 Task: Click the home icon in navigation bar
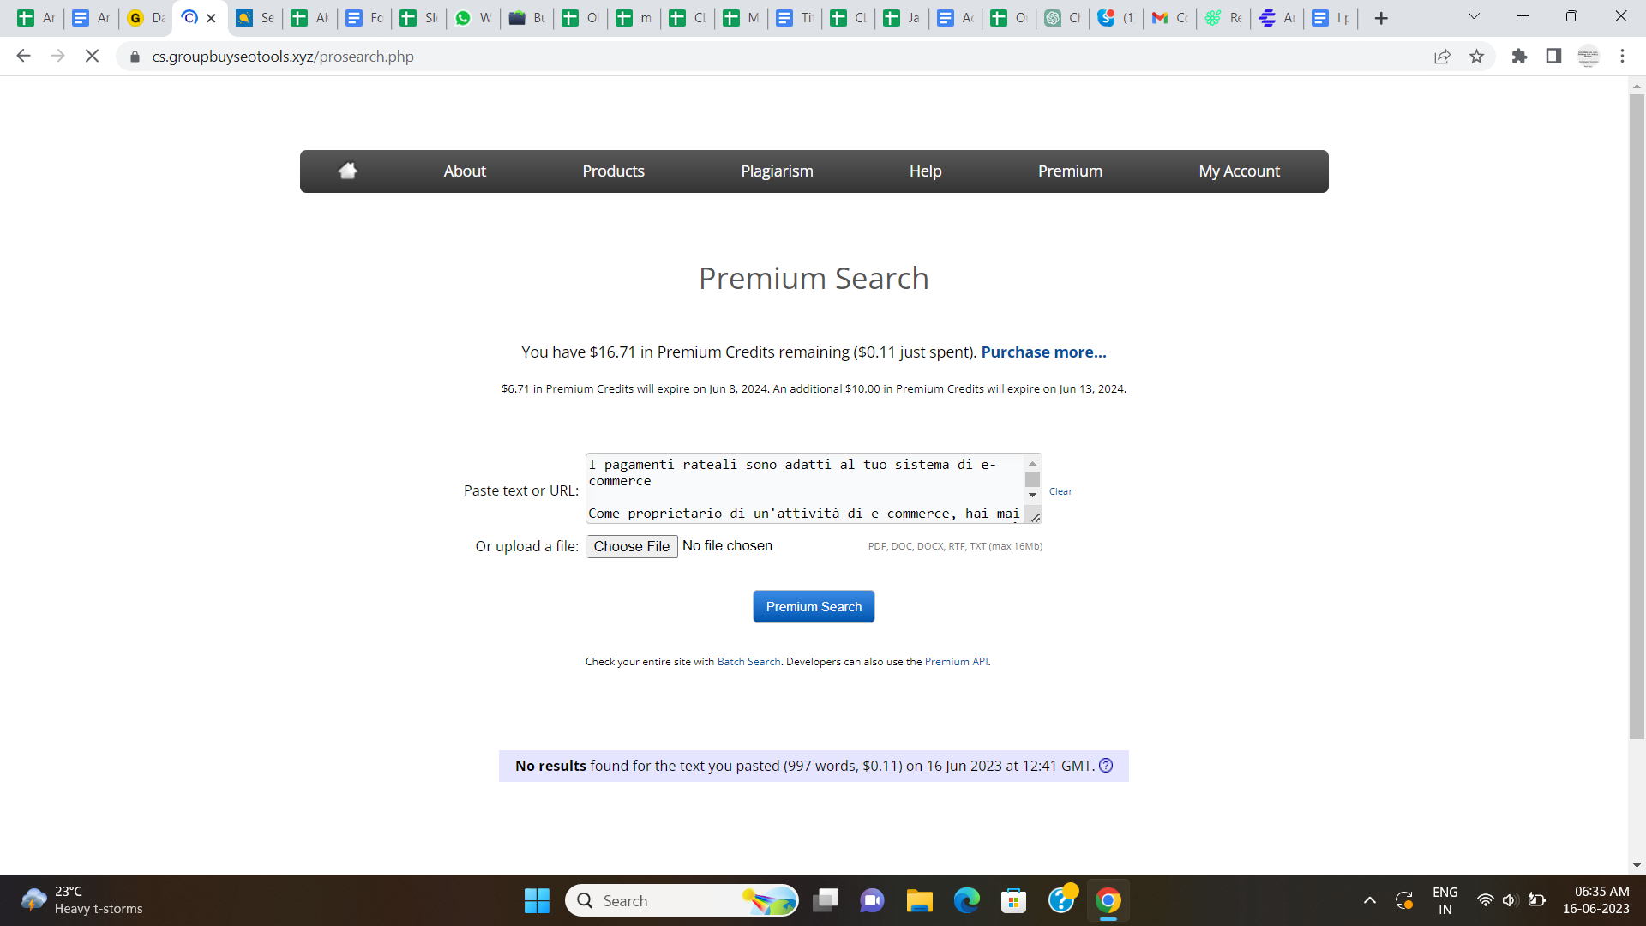pyautogui.click(x=347, y=171)
